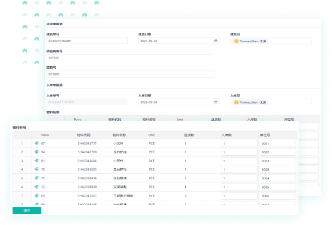Click material code SHA2038939
The width and height of the screenshot is (332, 228).
click(x=87, y=187)
